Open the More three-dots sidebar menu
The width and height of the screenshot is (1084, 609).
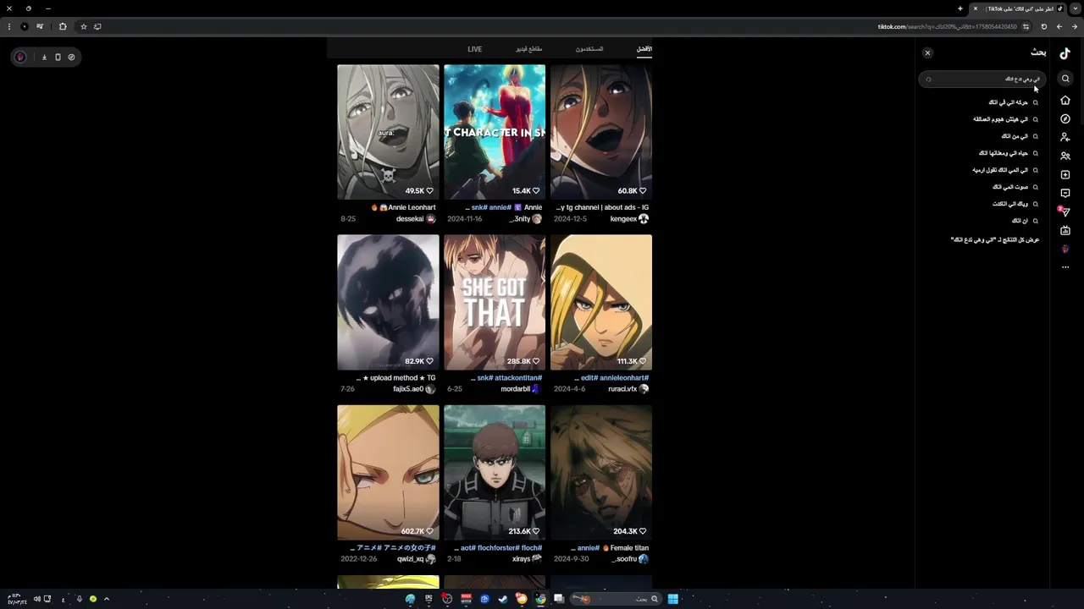[1065, 267]
